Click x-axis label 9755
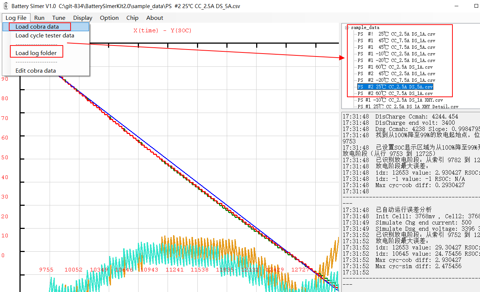Screen dimensions: 480x292 (x=46, y=270)
